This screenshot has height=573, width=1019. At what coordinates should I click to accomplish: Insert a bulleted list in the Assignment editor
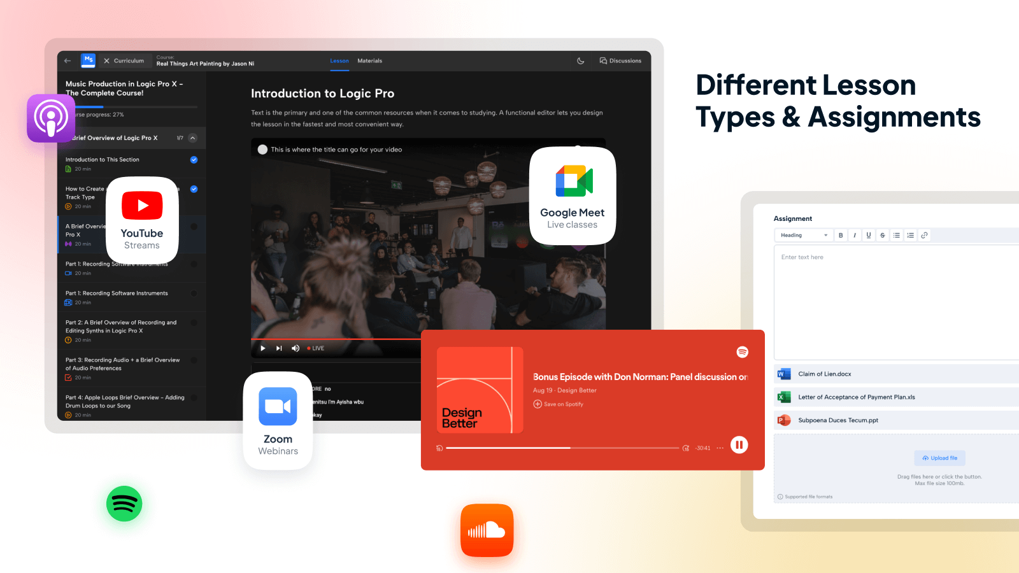(897, 236)
